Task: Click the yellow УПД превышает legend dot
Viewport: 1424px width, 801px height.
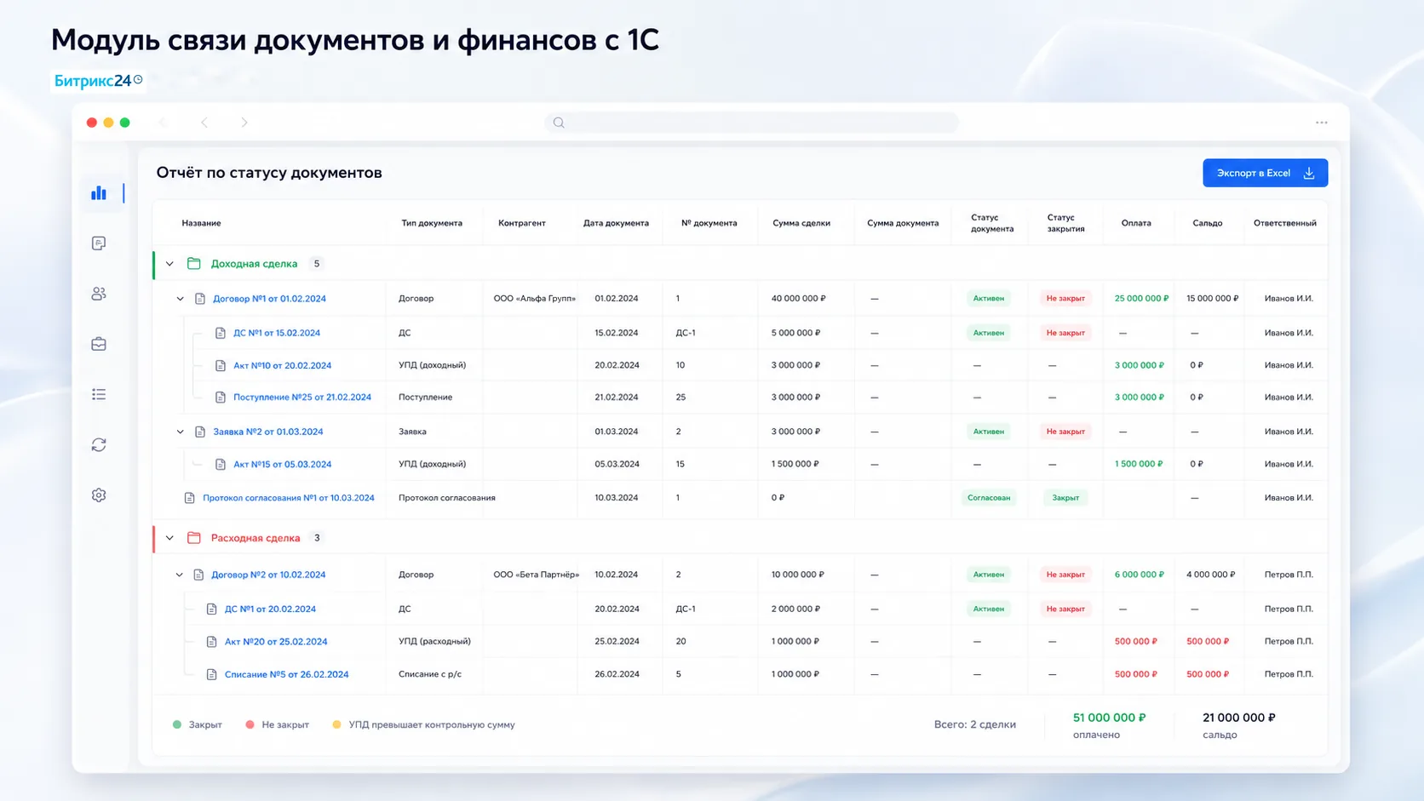Action: point(336,724)
